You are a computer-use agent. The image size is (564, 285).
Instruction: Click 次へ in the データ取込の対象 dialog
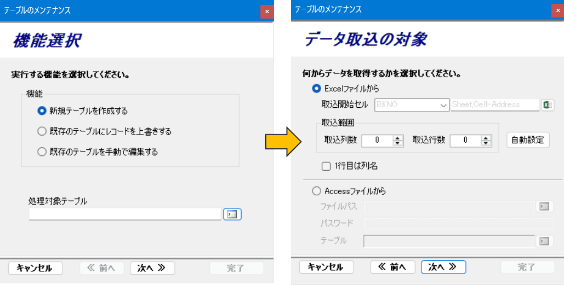(x=443, y=267)
